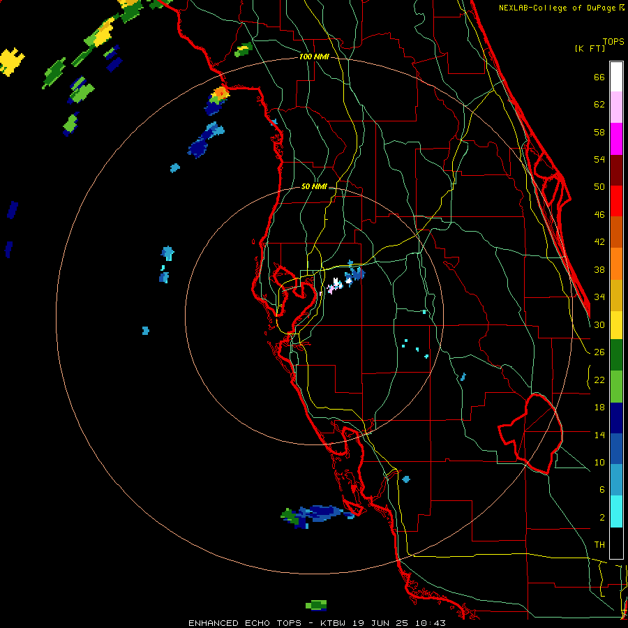Click the bright yellow legend swatch
The width and height of the screenshot is (628, 628).
pos(616,325)
